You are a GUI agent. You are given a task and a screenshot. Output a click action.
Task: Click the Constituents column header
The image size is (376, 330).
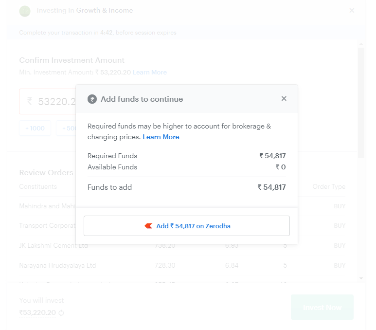38,187
